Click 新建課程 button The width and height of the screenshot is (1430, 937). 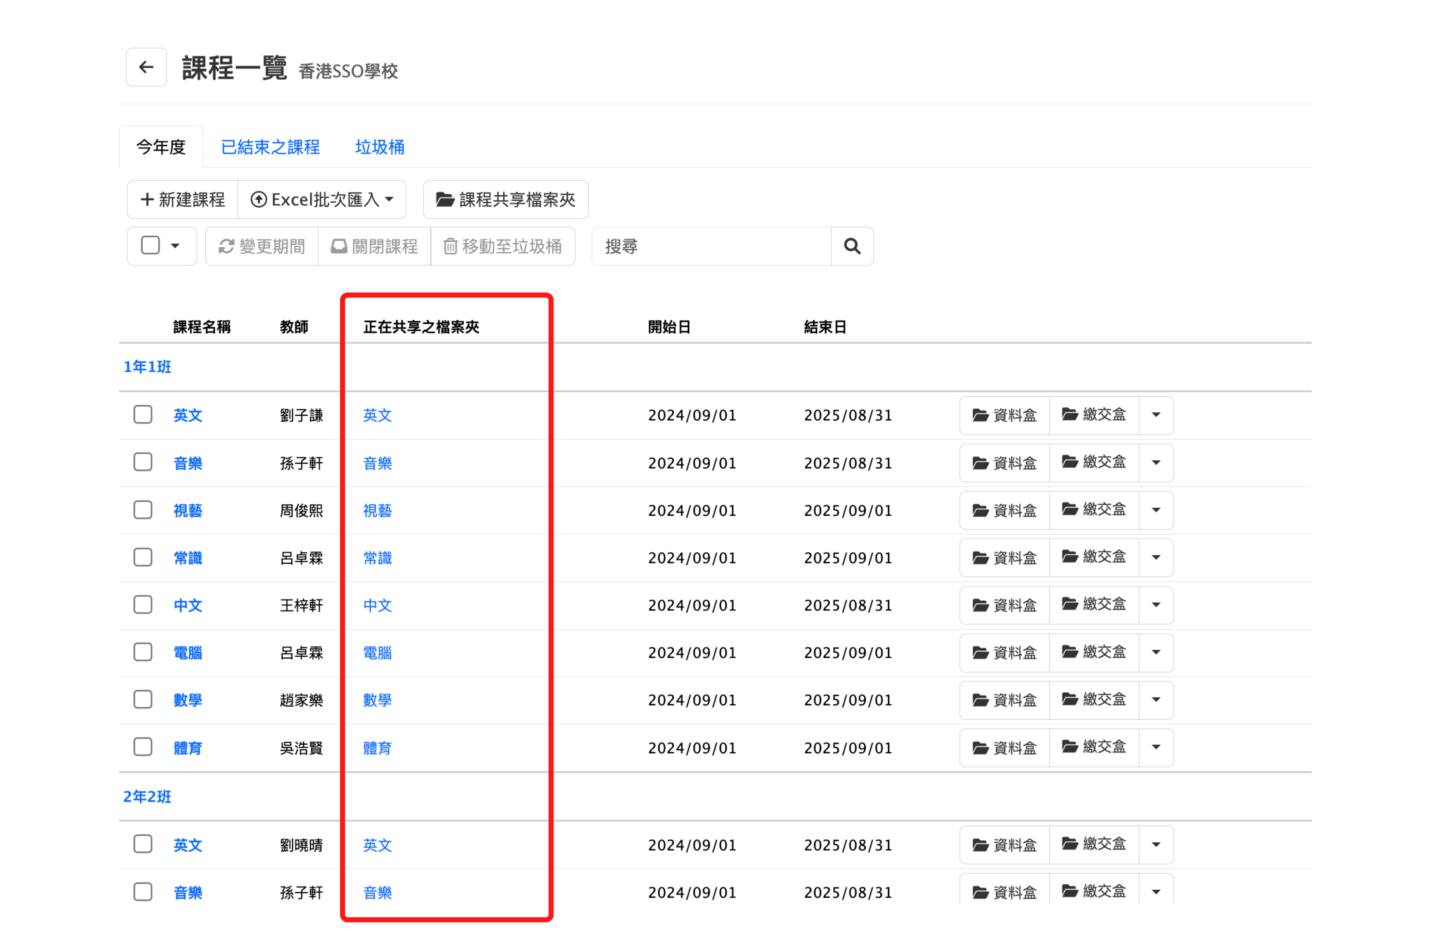(x=183, y=199)
